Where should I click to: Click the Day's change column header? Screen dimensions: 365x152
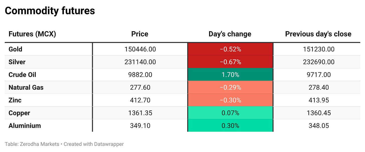pyautogui.click(x=230, y=34)
